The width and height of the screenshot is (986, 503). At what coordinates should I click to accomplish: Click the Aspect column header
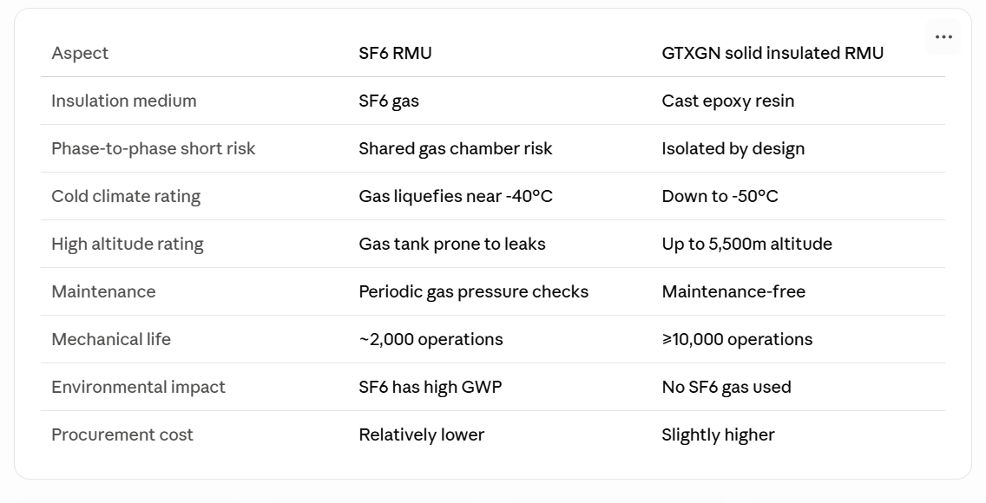point(80,53)
